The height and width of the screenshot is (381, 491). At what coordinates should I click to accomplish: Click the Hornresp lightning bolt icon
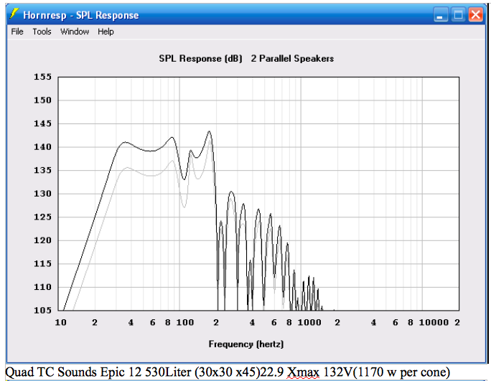point(14,14)
